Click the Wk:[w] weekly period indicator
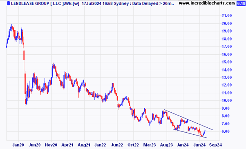The height and width of the screenshot is (149, 246). click(72, 3)
